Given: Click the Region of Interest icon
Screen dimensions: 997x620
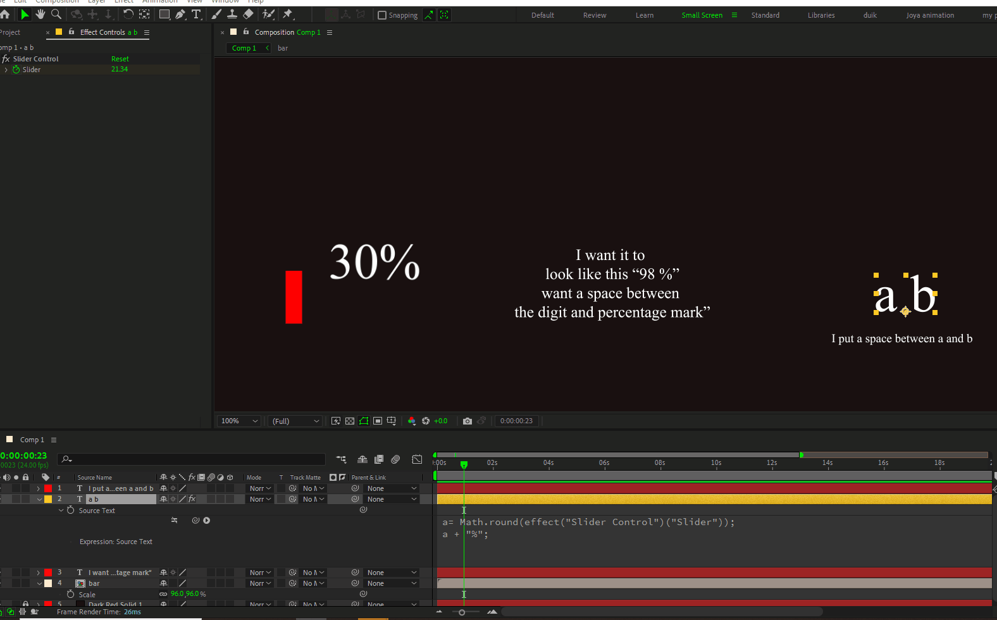Looking at the screenshot, I should coord(378,421).
